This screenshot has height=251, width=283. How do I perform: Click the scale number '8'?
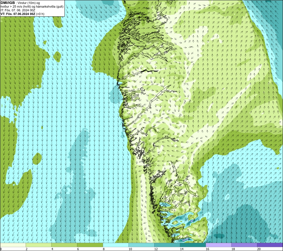tap(104, 249)
